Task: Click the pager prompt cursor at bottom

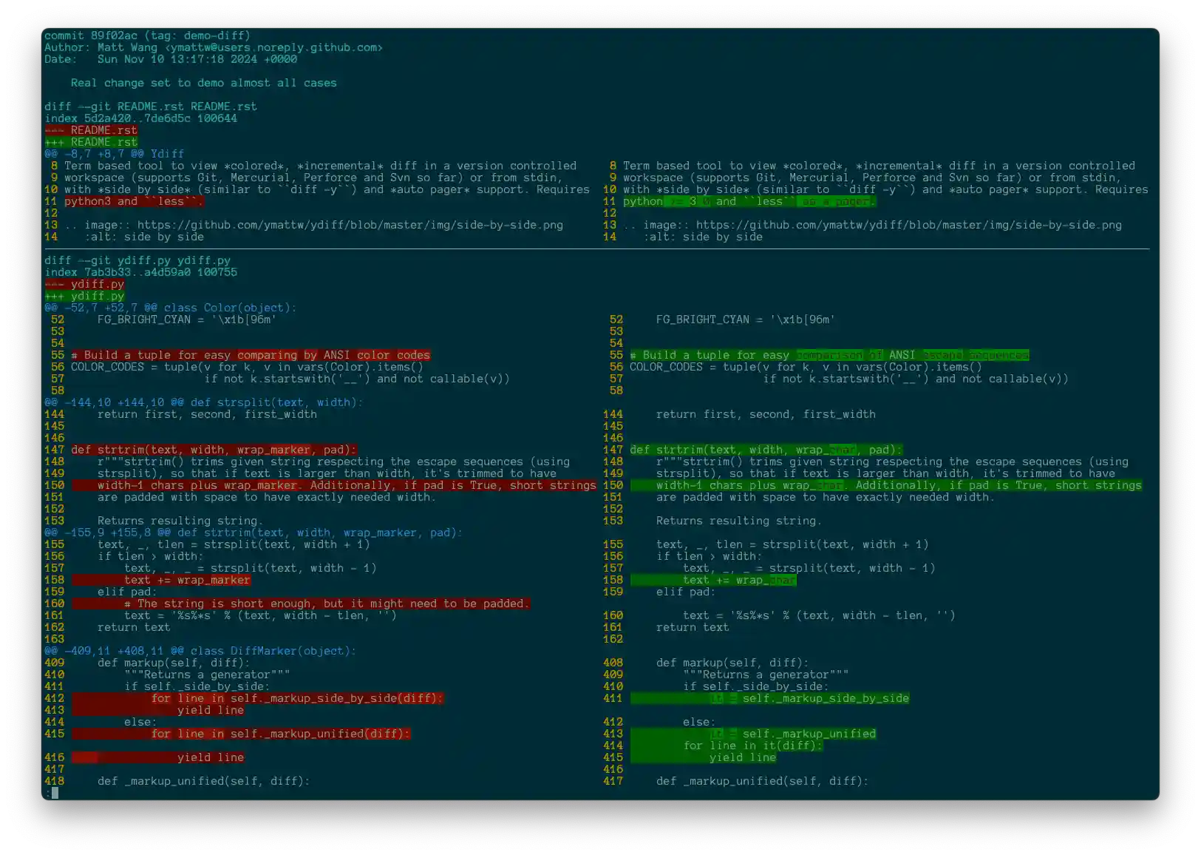Action: coord(55,793)
